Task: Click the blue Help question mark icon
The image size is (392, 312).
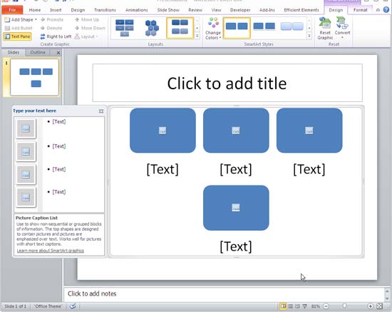Action: click(x=386, y=10)
